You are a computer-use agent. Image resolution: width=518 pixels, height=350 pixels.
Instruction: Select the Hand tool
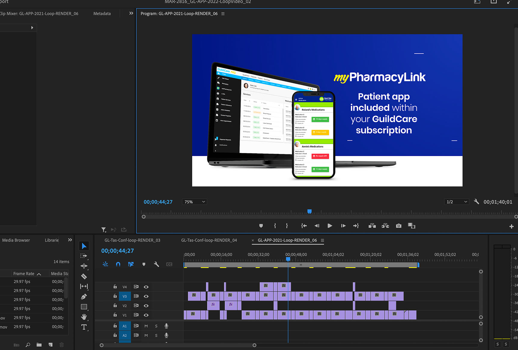pos(84,317)
